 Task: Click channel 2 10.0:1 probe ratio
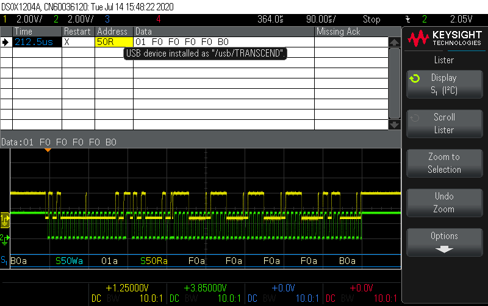[x=229, y=298]
